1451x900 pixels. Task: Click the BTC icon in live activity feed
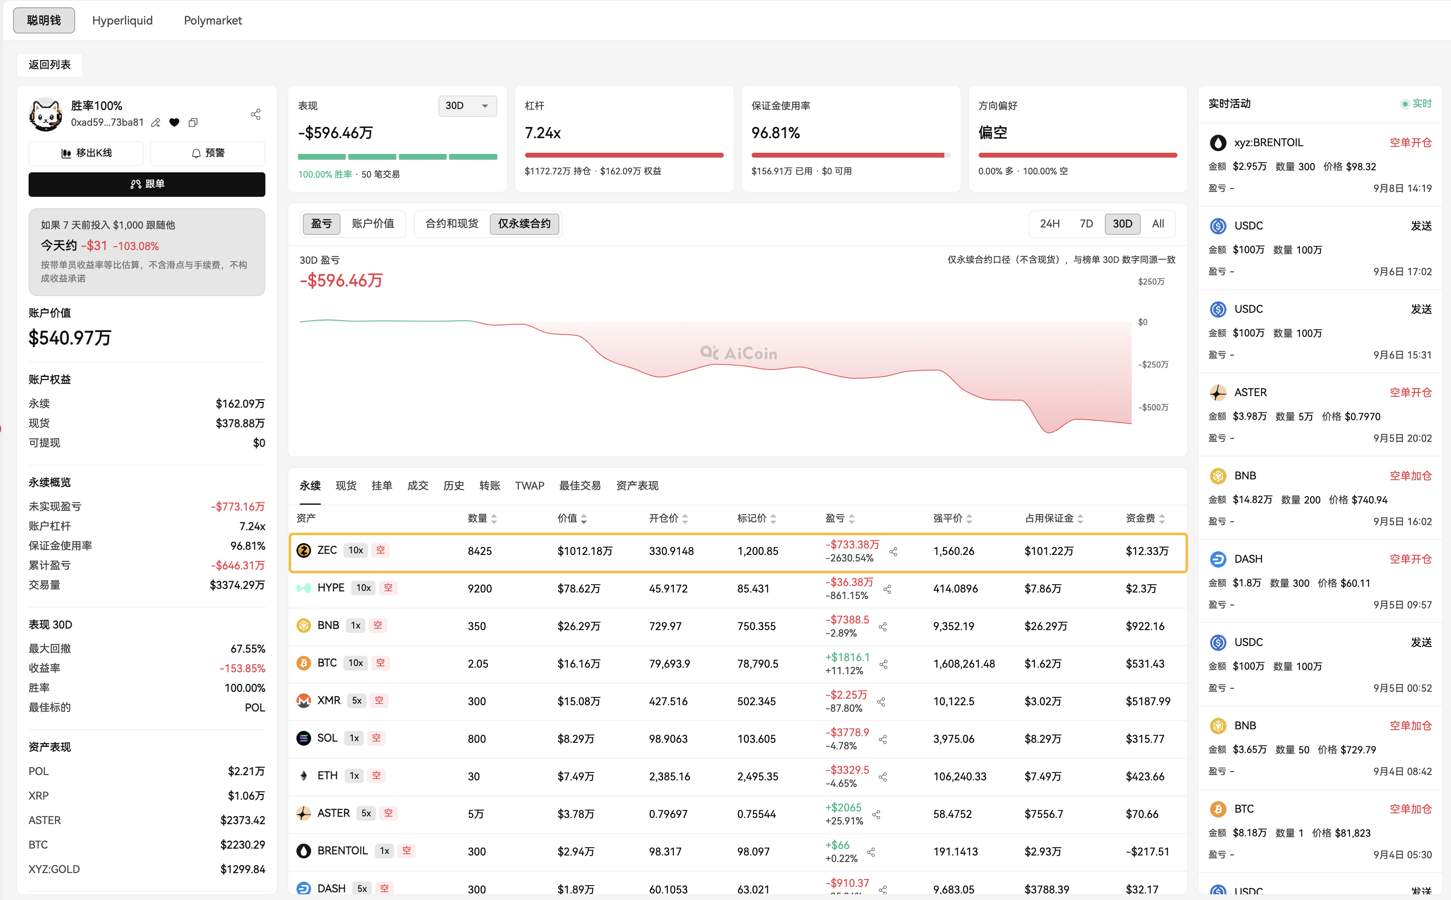tap(1218, 809)
